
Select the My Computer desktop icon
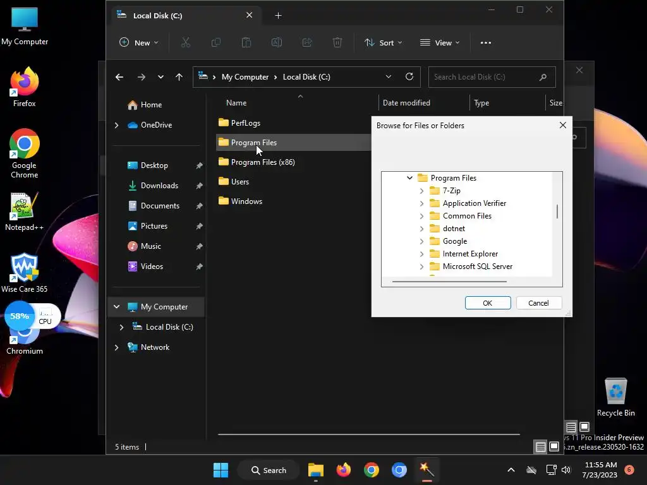(x=25, y=25)
